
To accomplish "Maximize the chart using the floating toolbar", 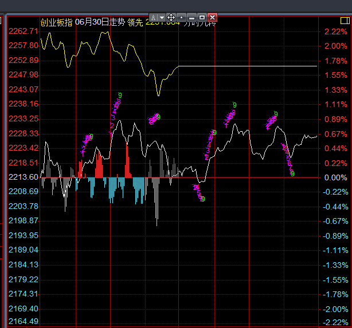I will [x=202, y=18].
